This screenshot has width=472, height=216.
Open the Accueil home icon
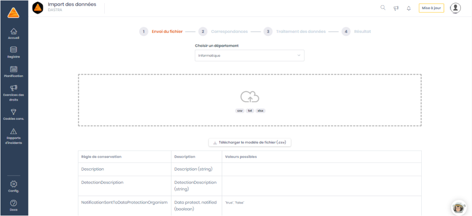click(14, 32)
